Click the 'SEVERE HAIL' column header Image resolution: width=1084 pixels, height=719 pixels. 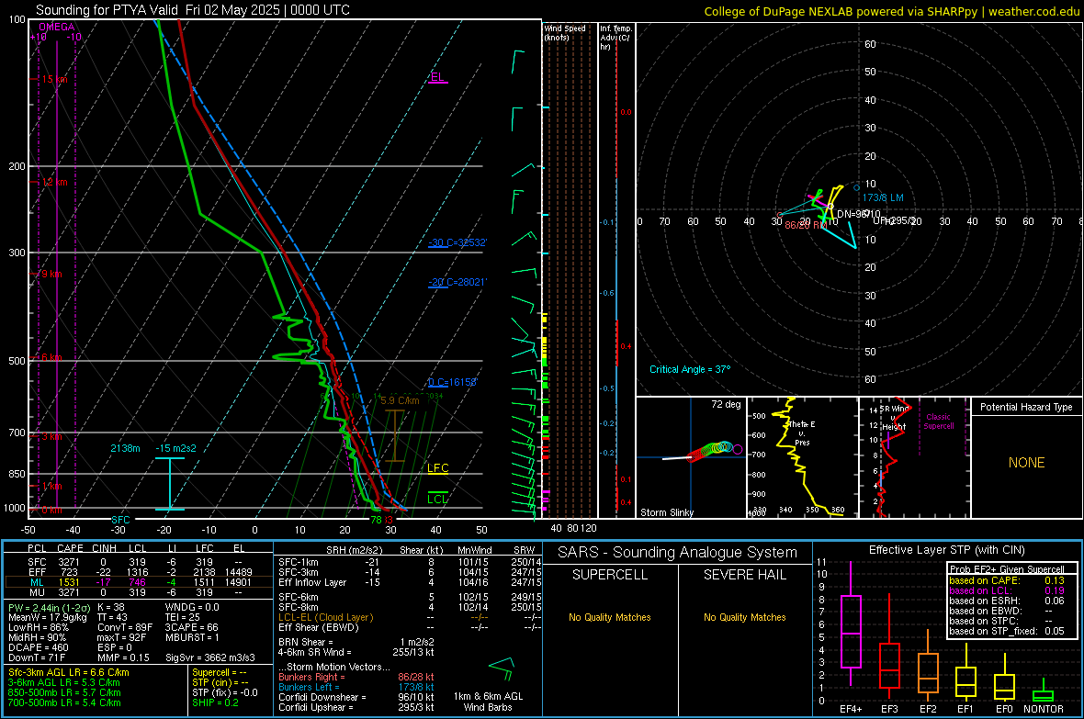[744, 575]
